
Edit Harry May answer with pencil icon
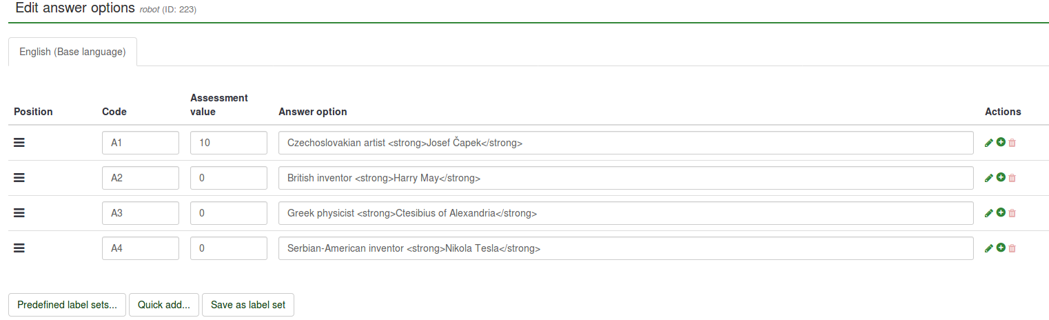point(989,178)
